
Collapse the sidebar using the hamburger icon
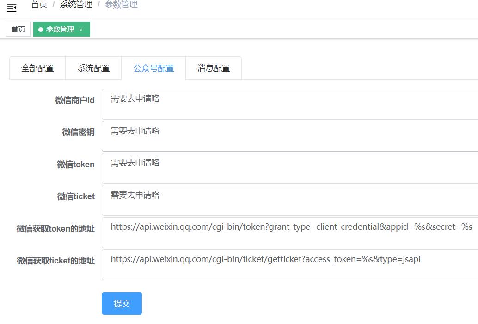click(12, 7)
